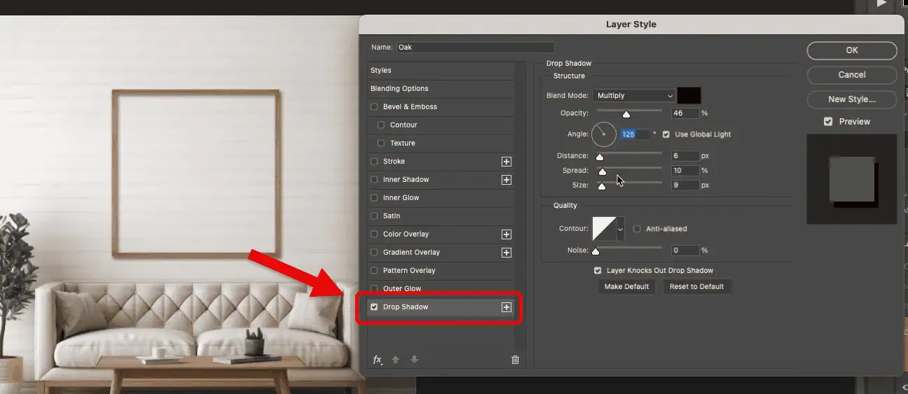
Task: Move effect up with arrow icon
Action: 396,360
